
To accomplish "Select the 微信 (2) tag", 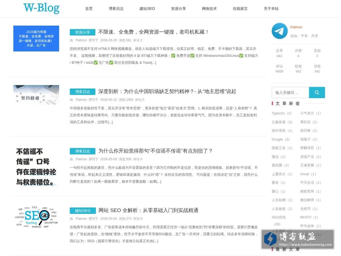I will [278, 157].
